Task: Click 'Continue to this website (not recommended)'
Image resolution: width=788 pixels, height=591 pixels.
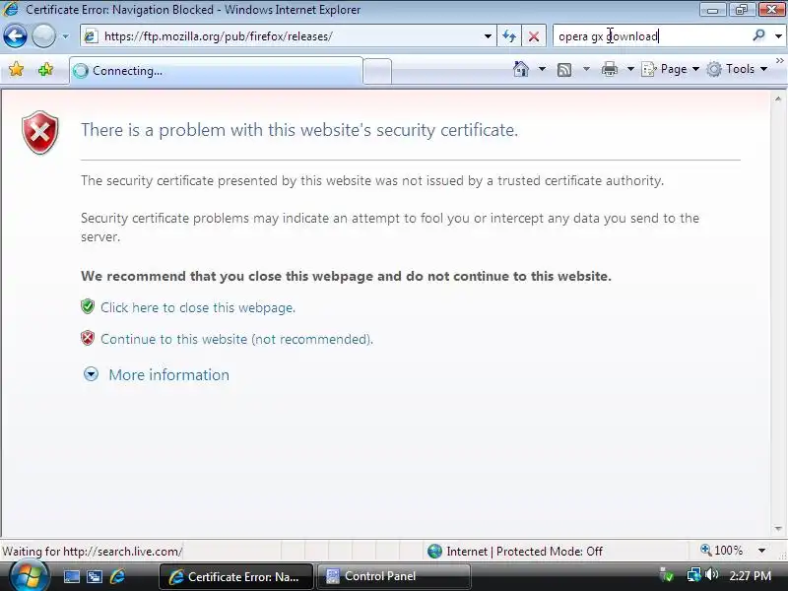Action: 236,339
